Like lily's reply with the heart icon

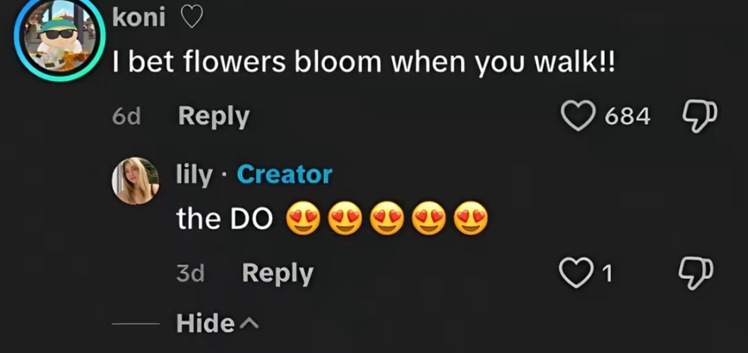pyautogui.click(x=576, y=273)
